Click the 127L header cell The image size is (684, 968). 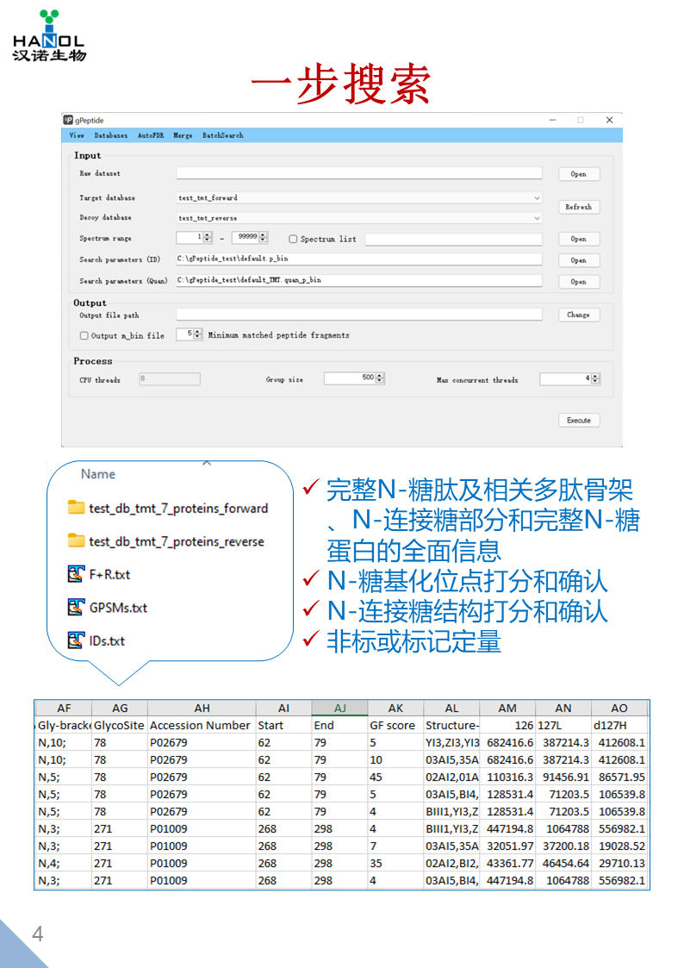[x=563, y=726]
